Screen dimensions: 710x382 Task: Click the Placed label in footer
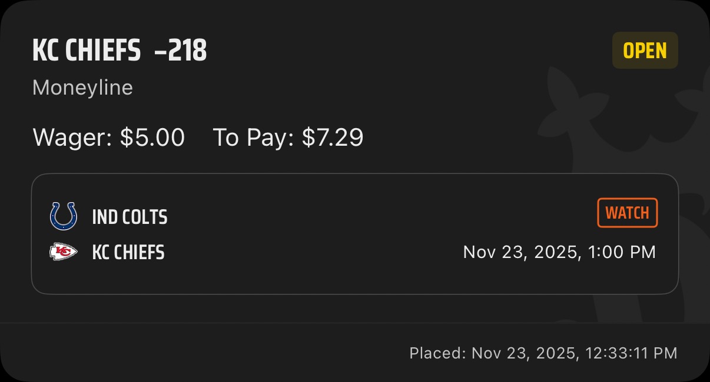[x=437, y=353]
